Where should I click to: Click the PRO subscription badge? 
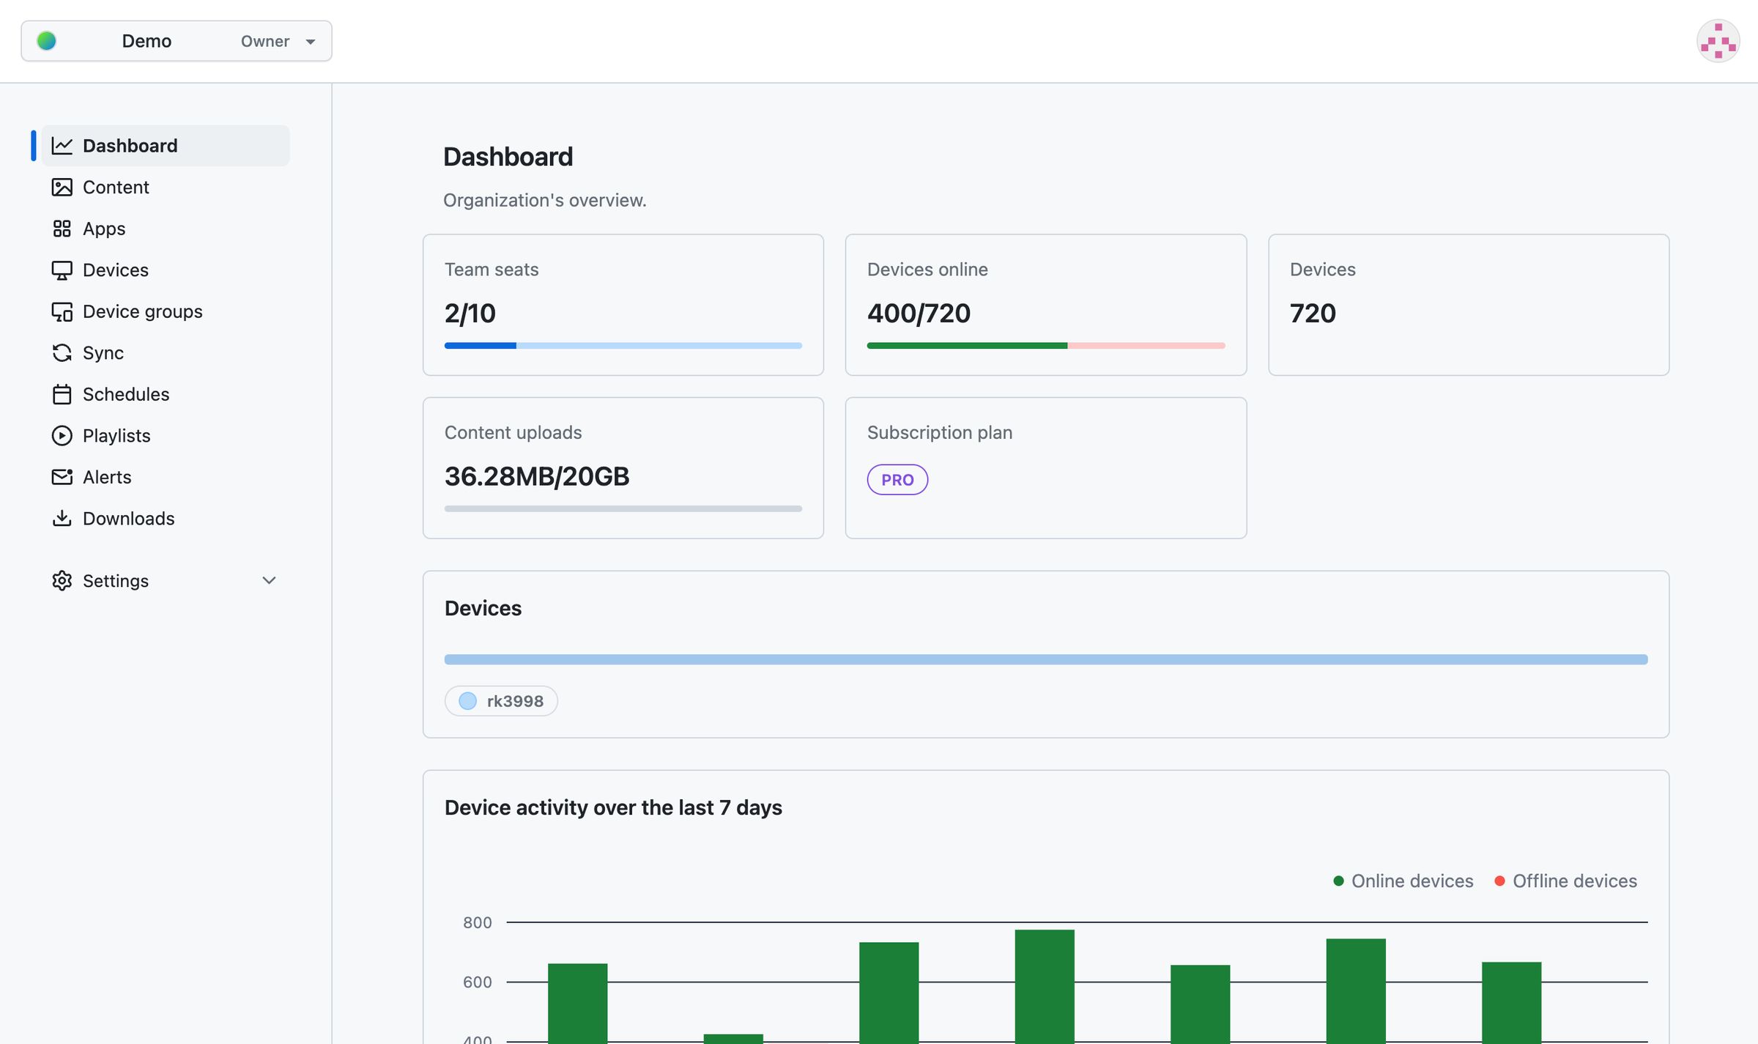click(x=897, y=479)
